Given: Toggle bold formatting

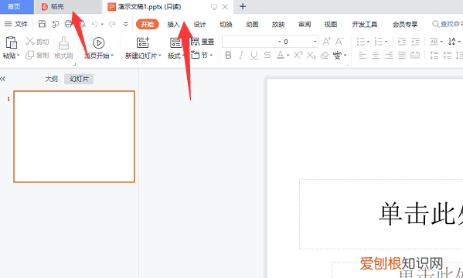Looking at the screenshot, I should tap(228, 55).
